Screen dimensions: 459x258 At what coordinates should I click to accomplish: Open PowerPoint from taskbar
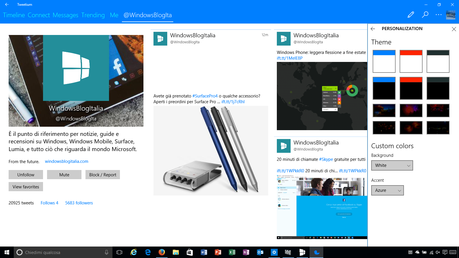coord(218,252)
